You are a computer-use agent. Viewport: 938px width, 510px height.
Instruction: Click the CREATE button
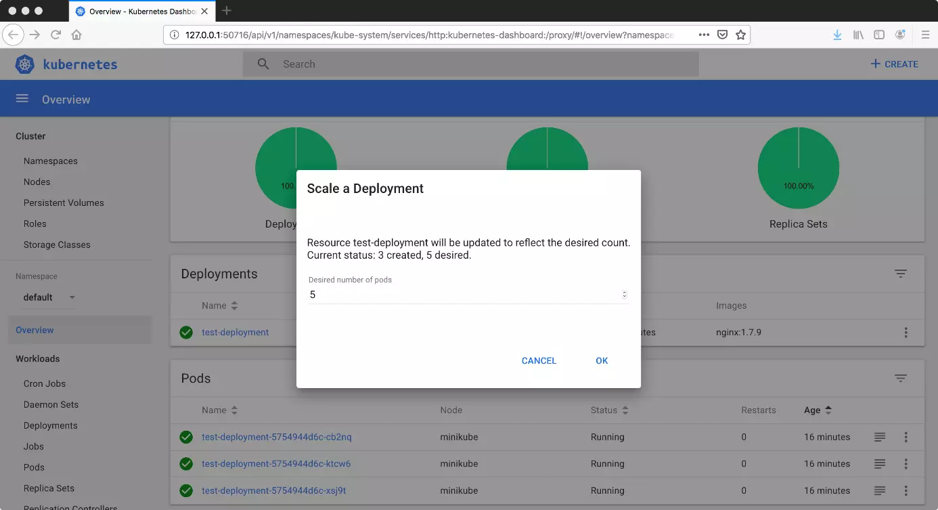click(894, 64)
